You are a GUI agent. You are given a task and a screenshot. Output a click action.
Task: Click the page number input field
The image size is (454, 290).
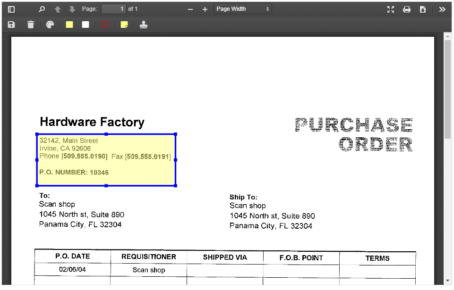(x=114, y=8)
